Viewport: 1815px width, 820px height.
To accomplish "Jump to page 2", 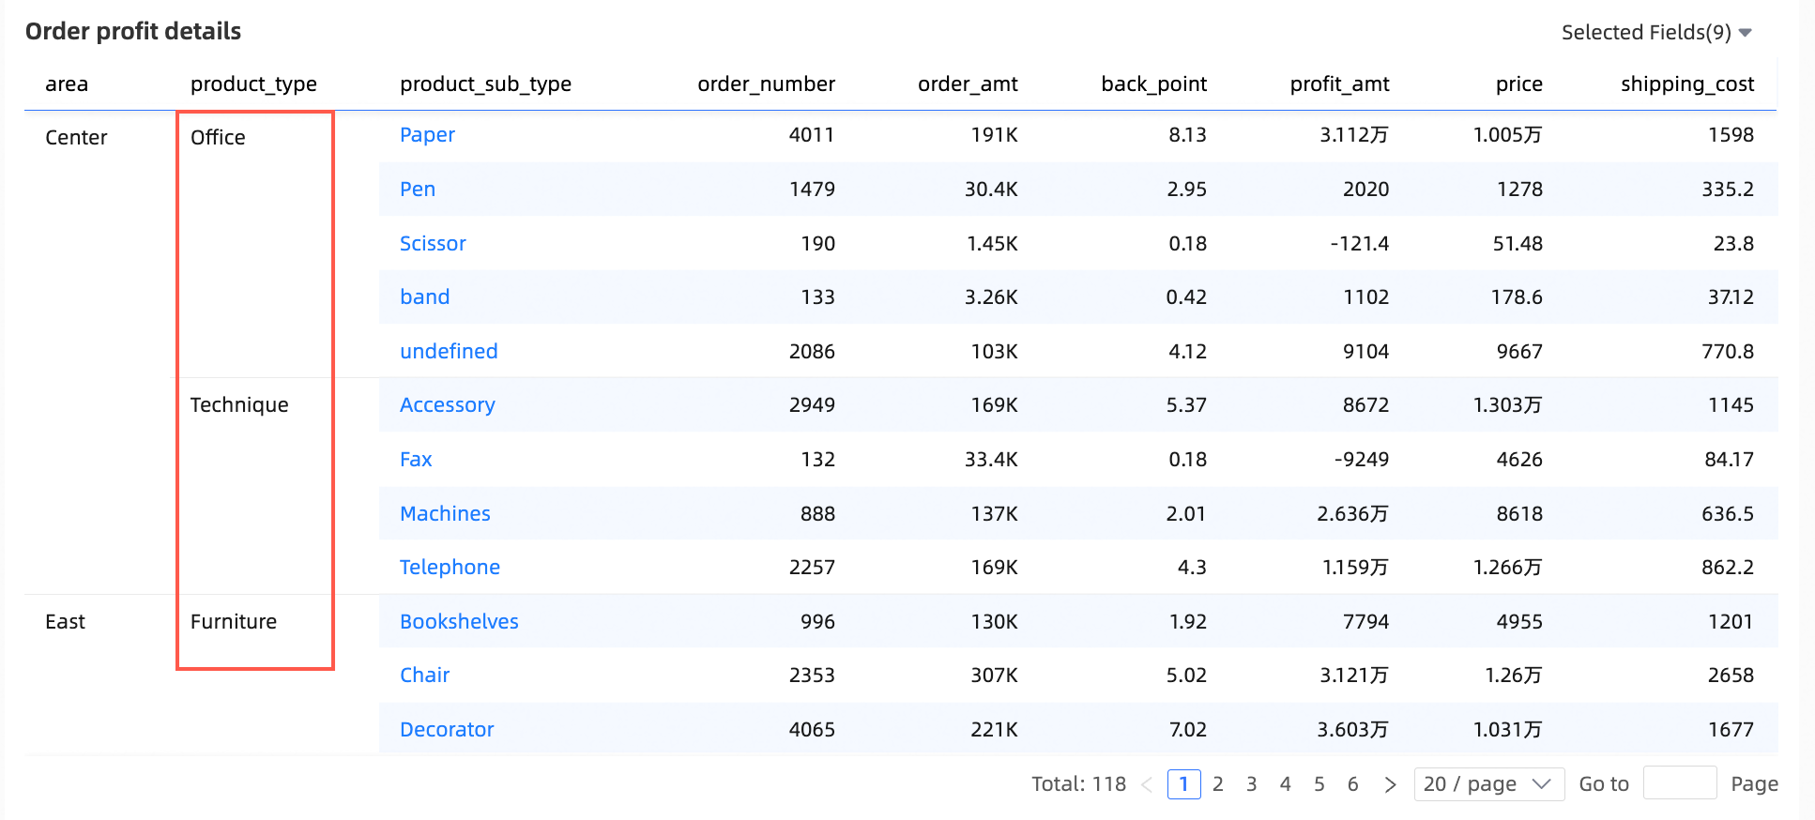I will pos(1217,783).
